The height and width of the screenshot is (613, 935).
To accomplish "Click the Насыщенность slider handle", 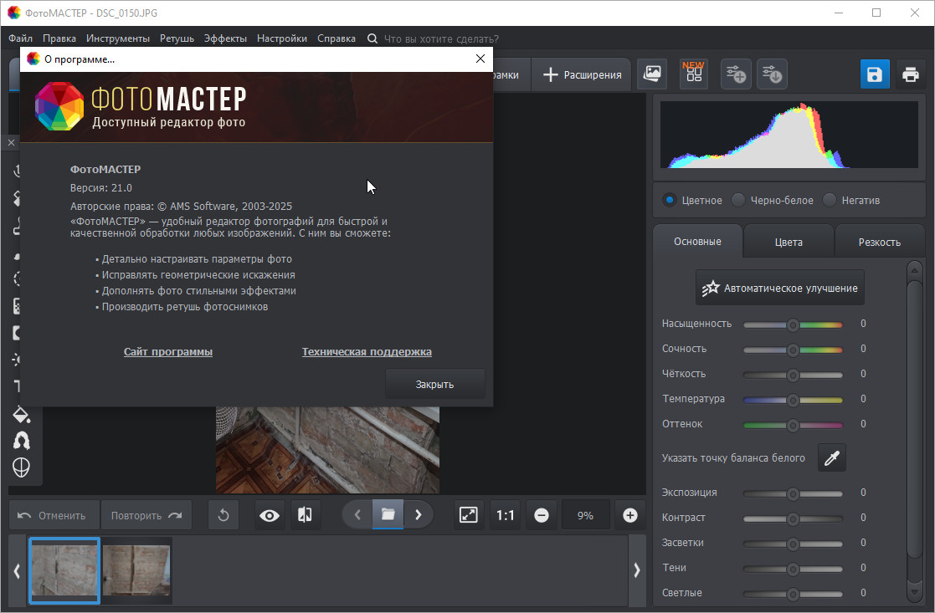I will tap(793, 324).
